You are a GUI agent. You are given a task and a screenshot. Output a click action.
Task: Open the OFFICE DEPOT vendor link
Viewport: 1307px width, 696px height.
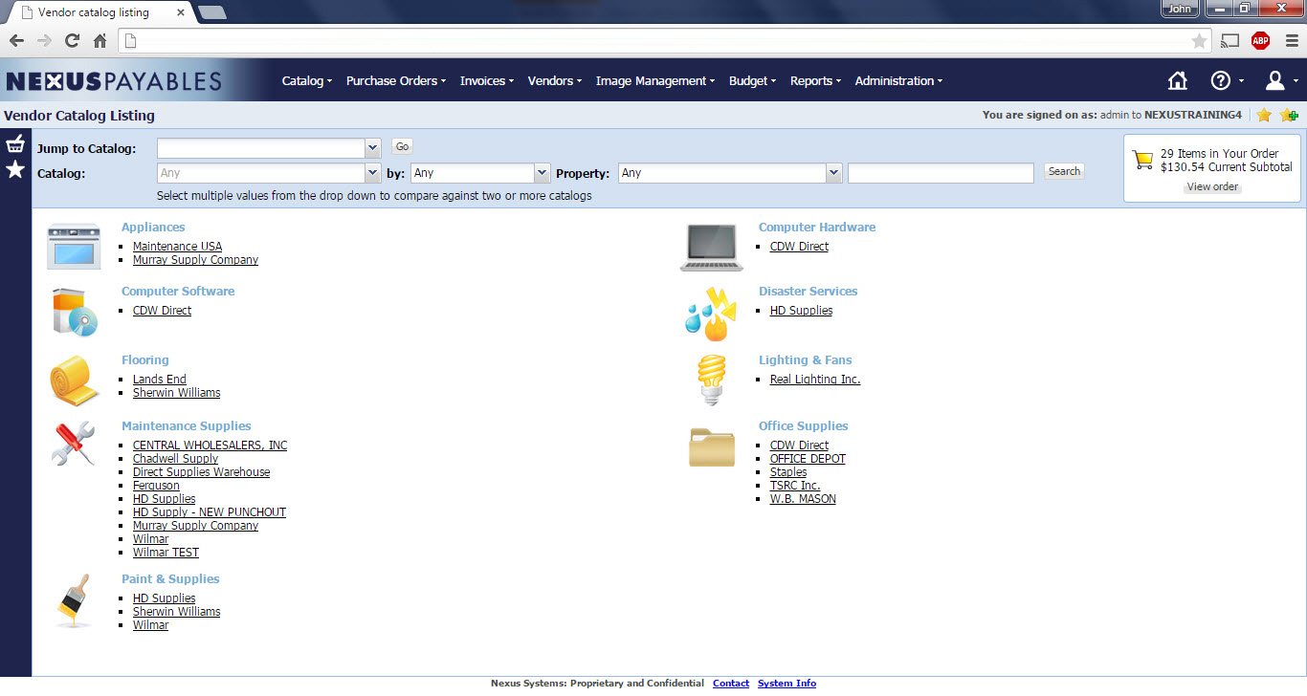808,459
